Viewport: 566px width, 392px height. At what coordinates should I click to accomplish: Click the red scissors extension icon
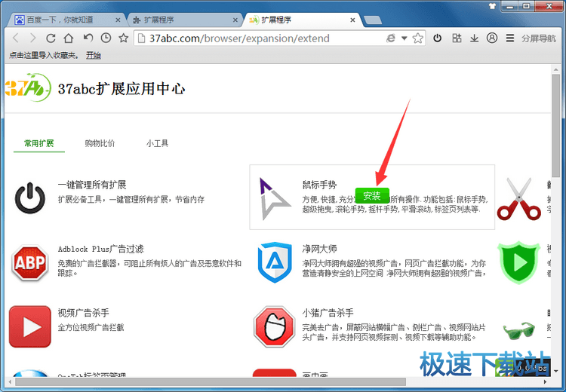click(518, 199)
